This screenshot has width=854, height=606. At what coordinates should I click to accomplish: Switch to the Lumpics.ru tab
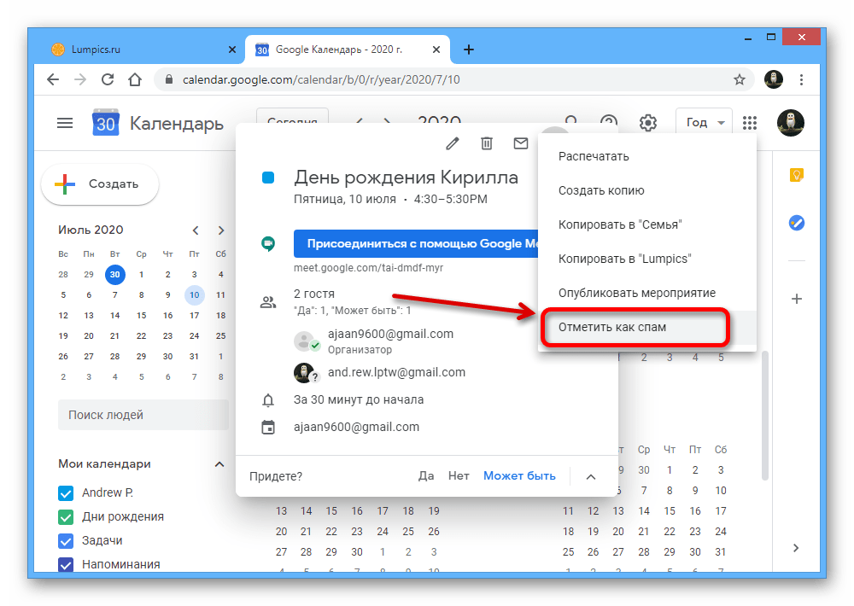(142, 50)
